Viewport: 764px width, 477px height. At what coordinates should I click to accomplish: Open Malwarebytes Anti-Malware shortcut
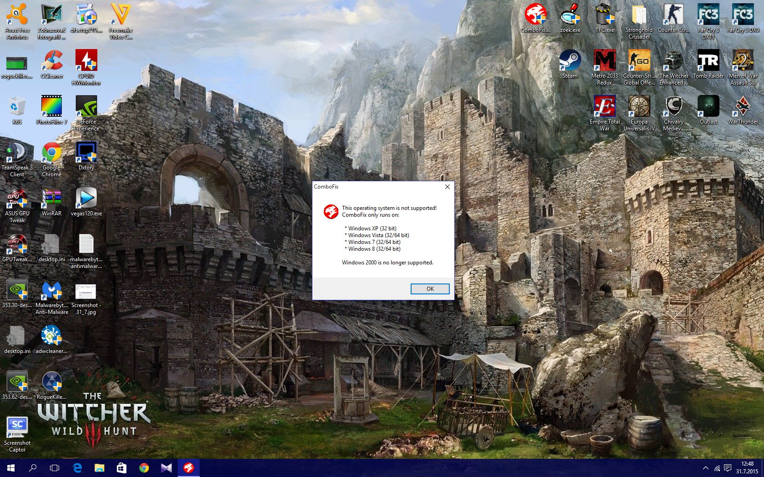[x=51, y=297]
